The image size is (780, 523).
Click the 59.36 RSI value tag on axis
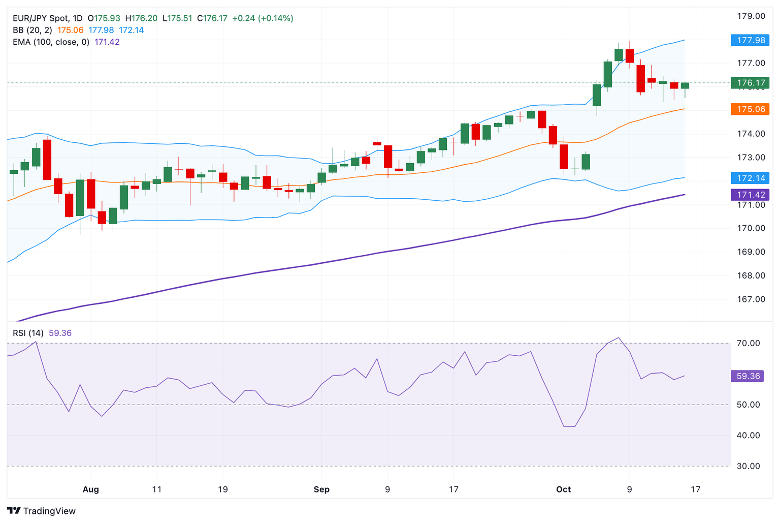(x=747, y=376)
